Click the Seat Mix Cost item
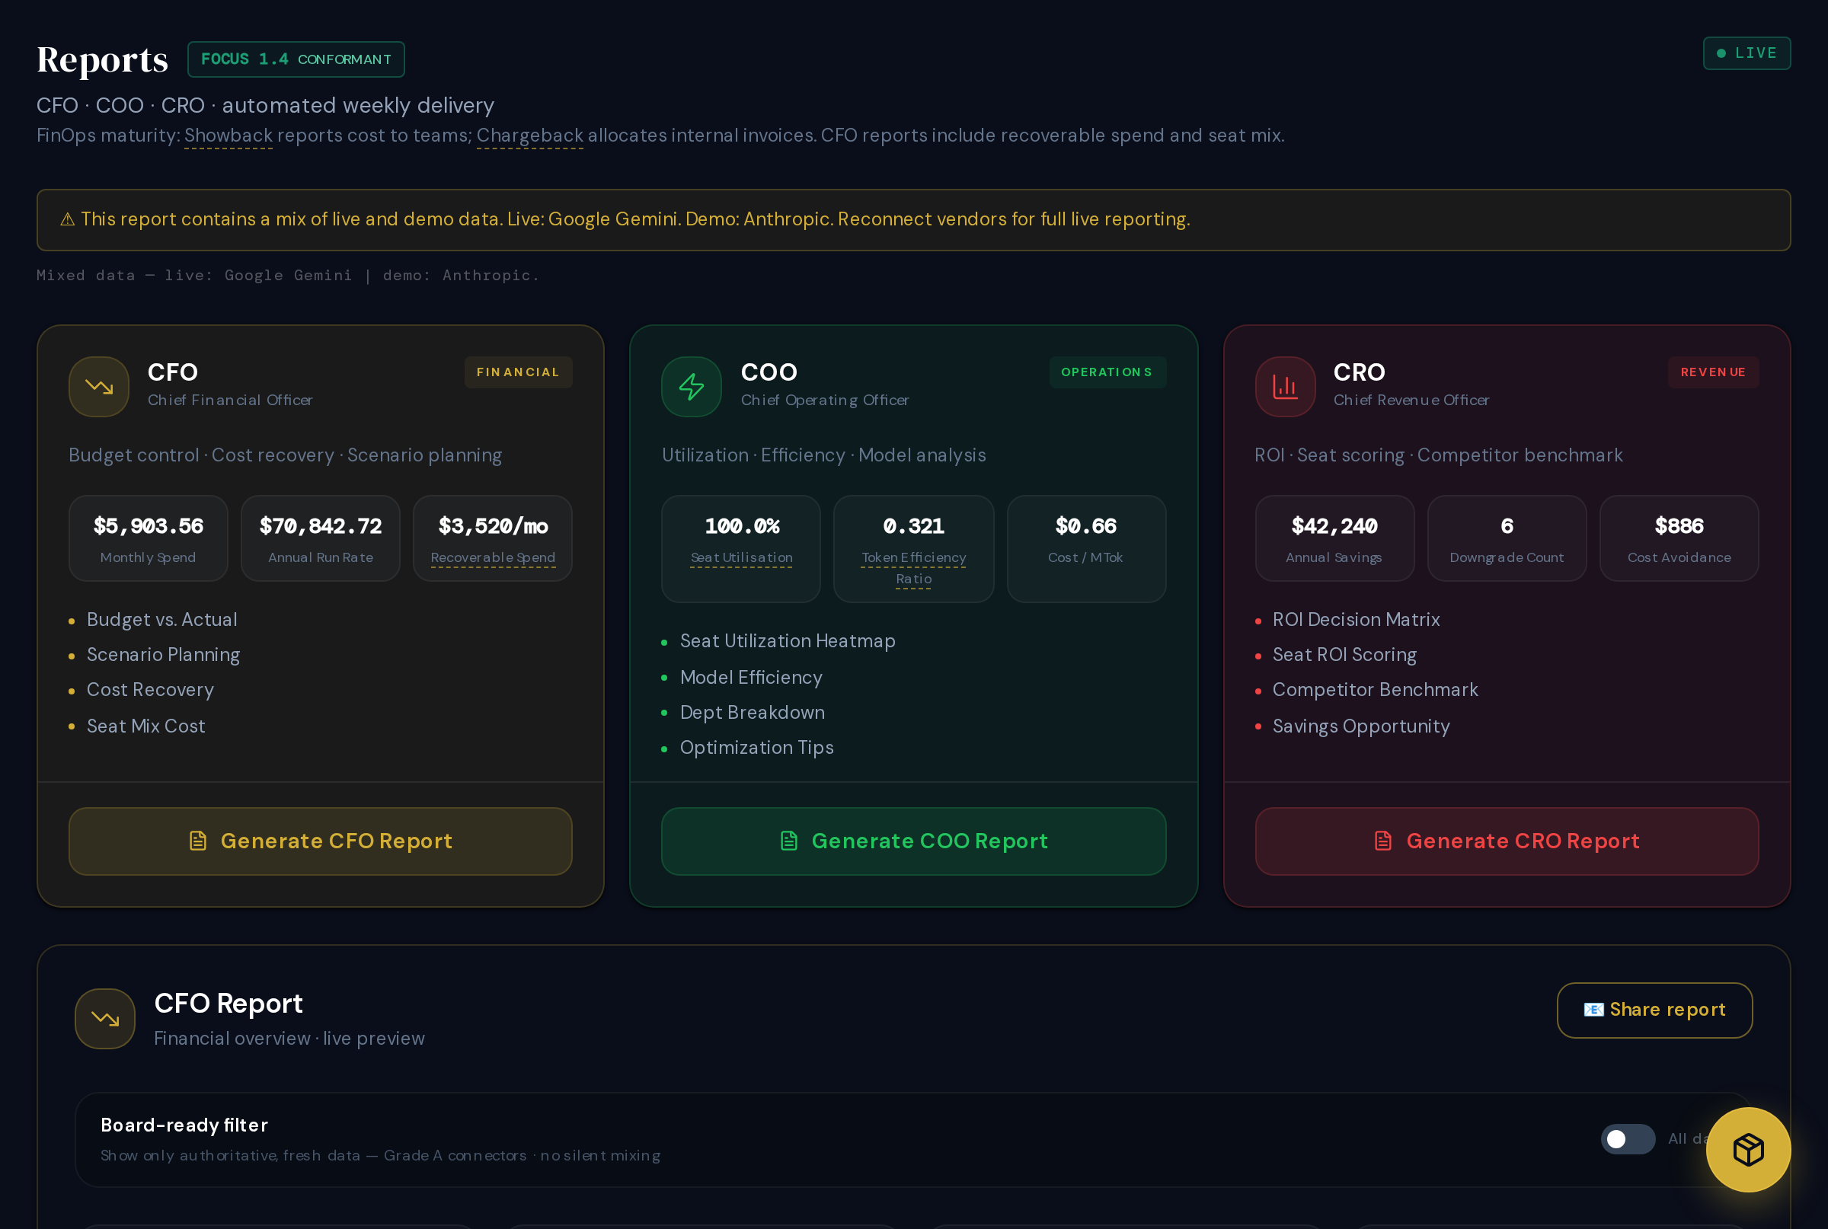Viewport: 1828px width, 1229px height. [145, 726]
